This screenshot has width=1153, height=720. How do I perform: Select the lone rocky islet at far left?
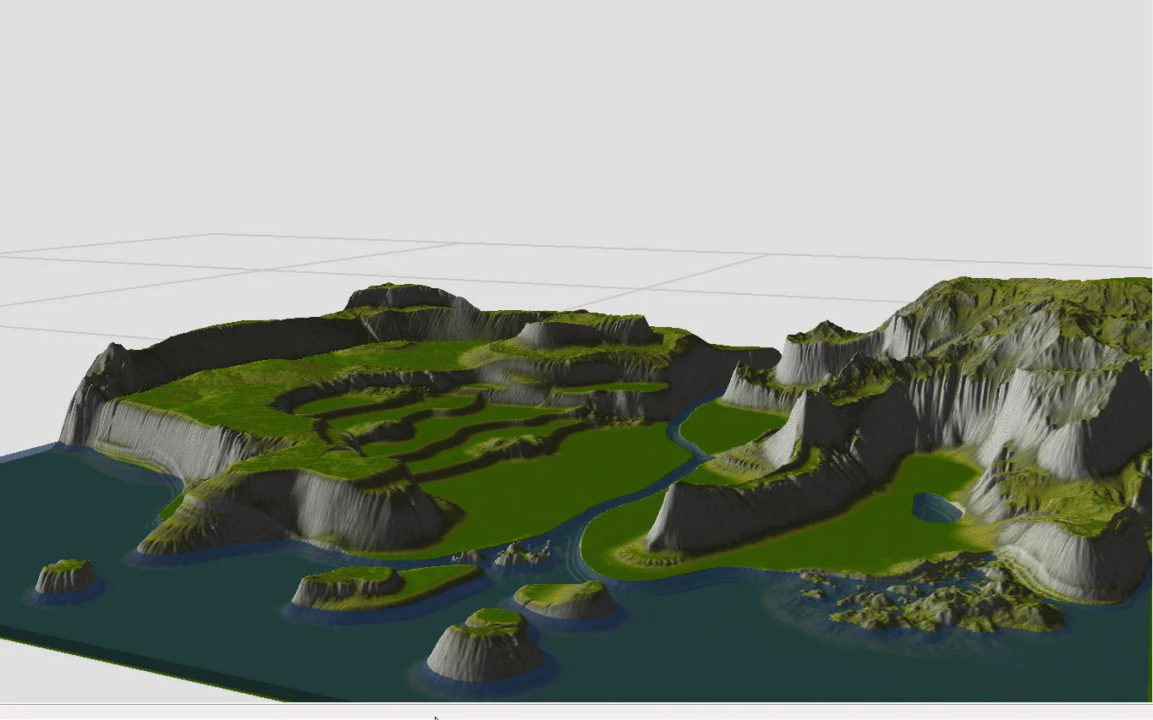click(x=66, y=578)
